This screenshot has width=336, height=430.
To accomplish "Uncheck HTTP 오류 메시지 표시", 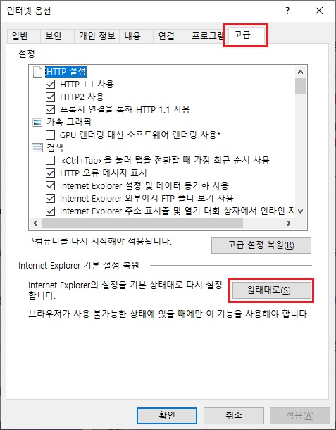I will click(50, 173).
